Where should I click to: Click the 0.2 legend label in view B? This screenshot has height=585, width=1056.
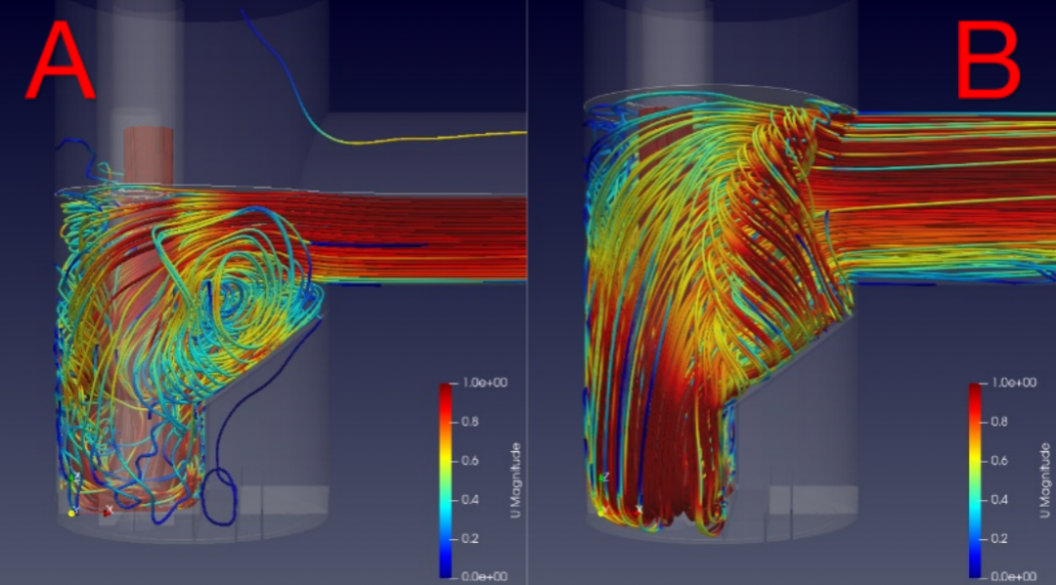pos(999,538)
